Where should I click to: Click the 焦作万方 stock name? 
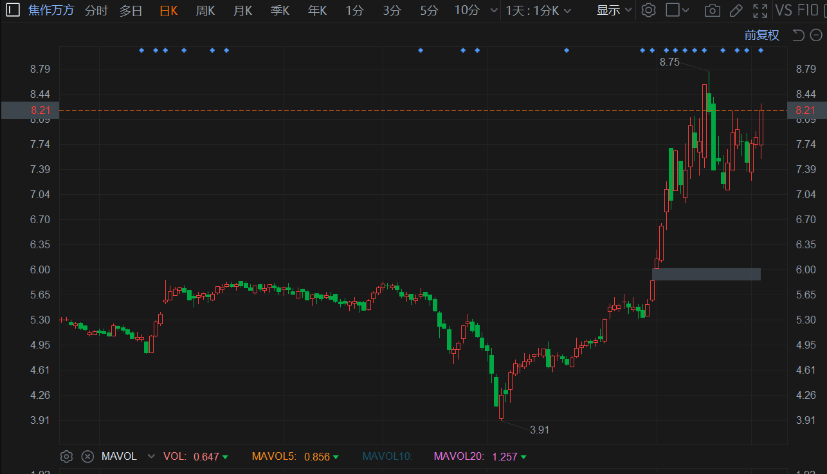pyautogui.click(x=51, y=10)
